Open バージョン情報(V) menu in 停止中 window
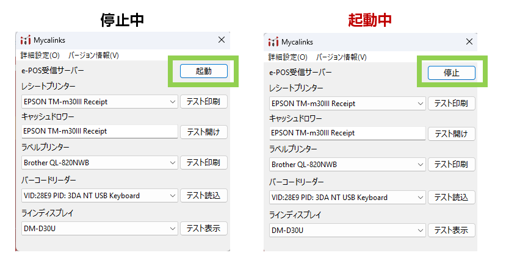 [93, 55]
